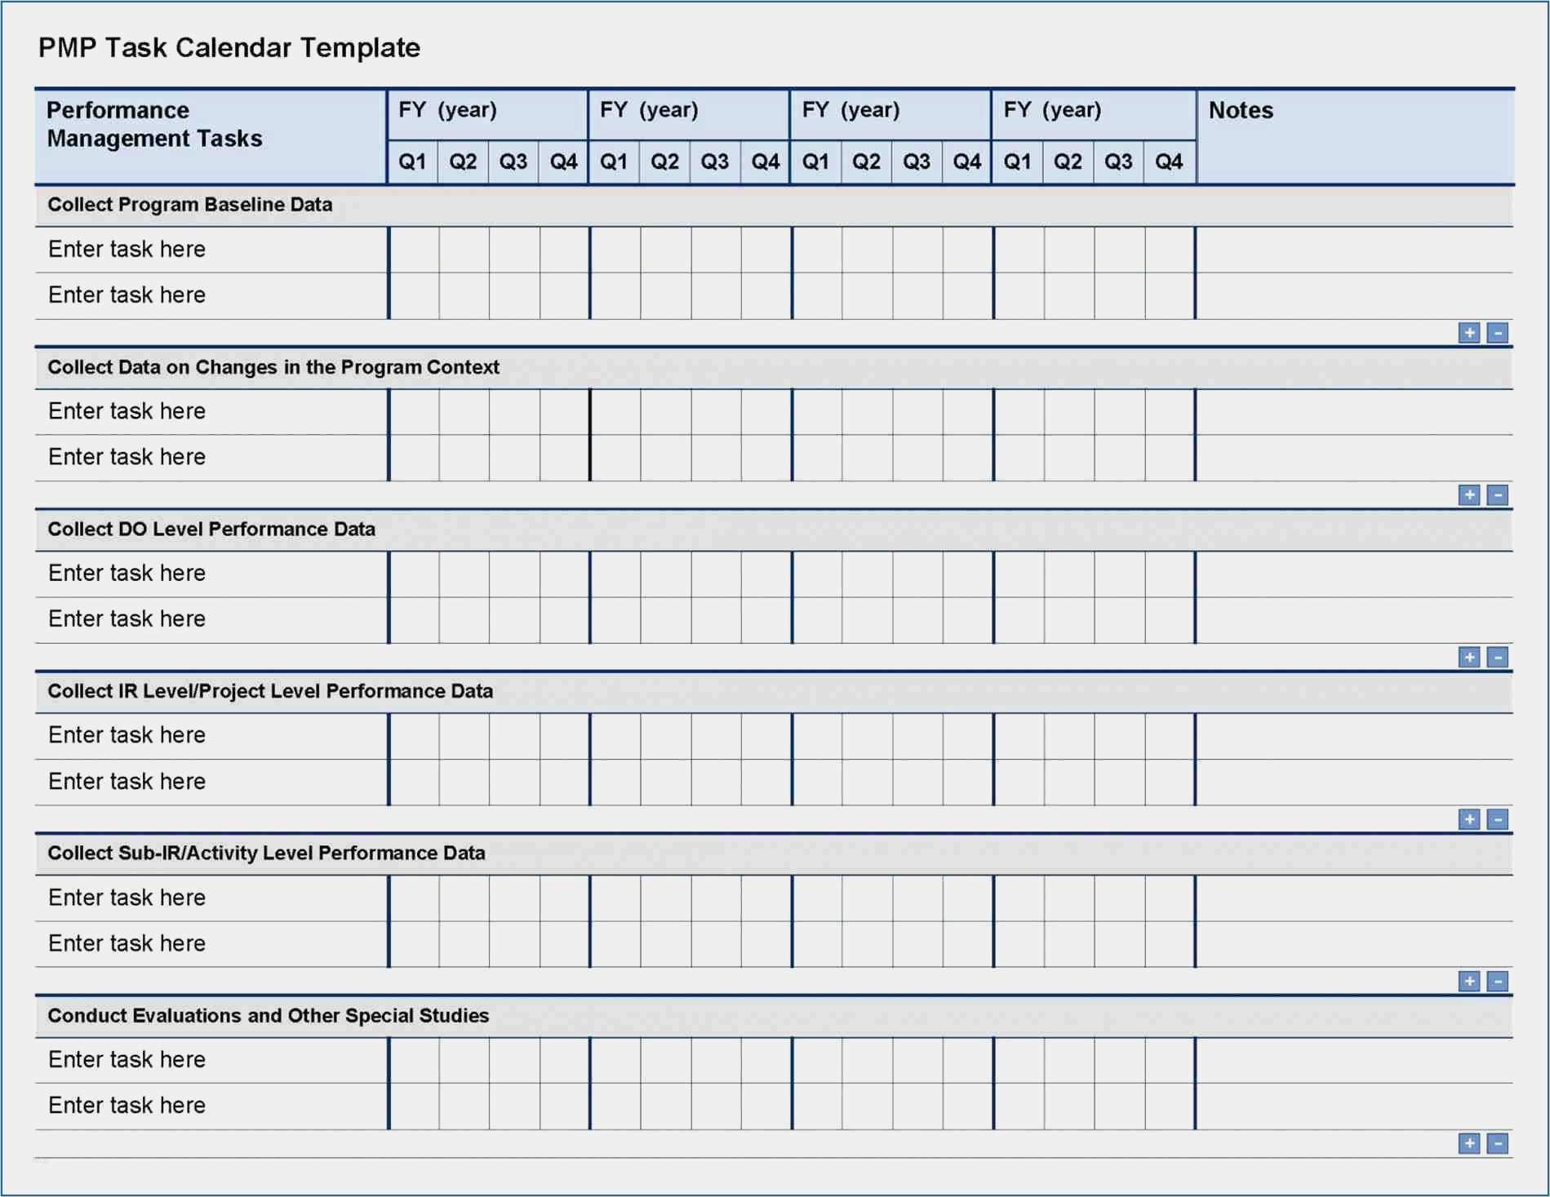The height and width of the screenshot is (1197, 1550).
Task: Click plus icon for IR Level/Project Level section
Action: tap(1469, 819)
